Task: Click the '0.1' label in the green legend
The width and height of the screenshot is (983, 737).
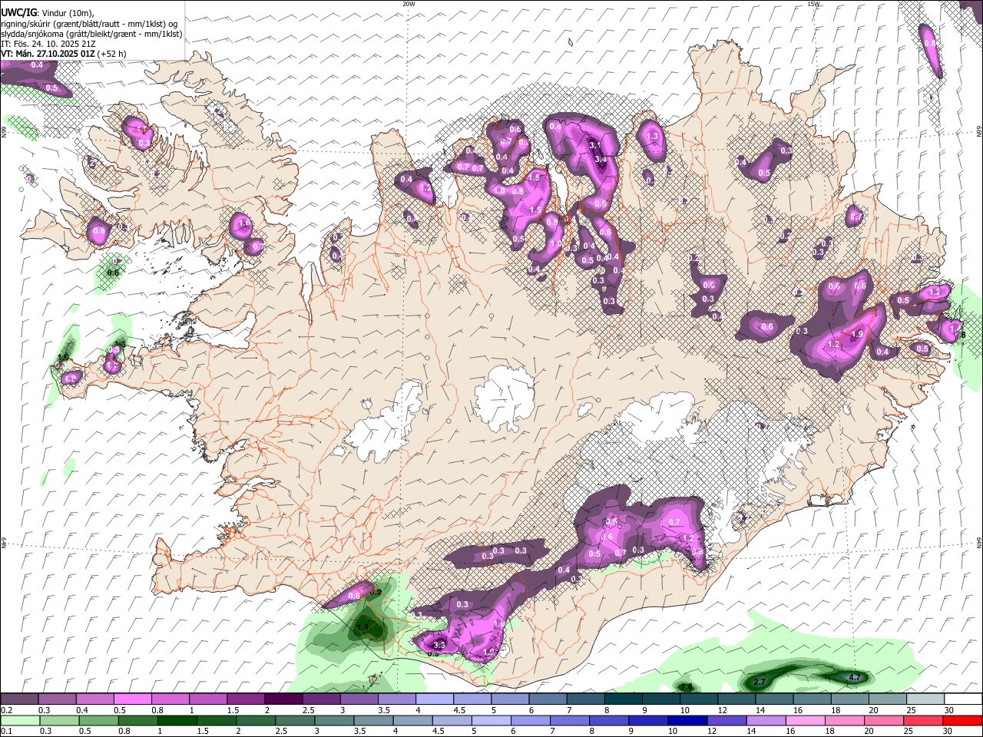Action: coord(7,732)
